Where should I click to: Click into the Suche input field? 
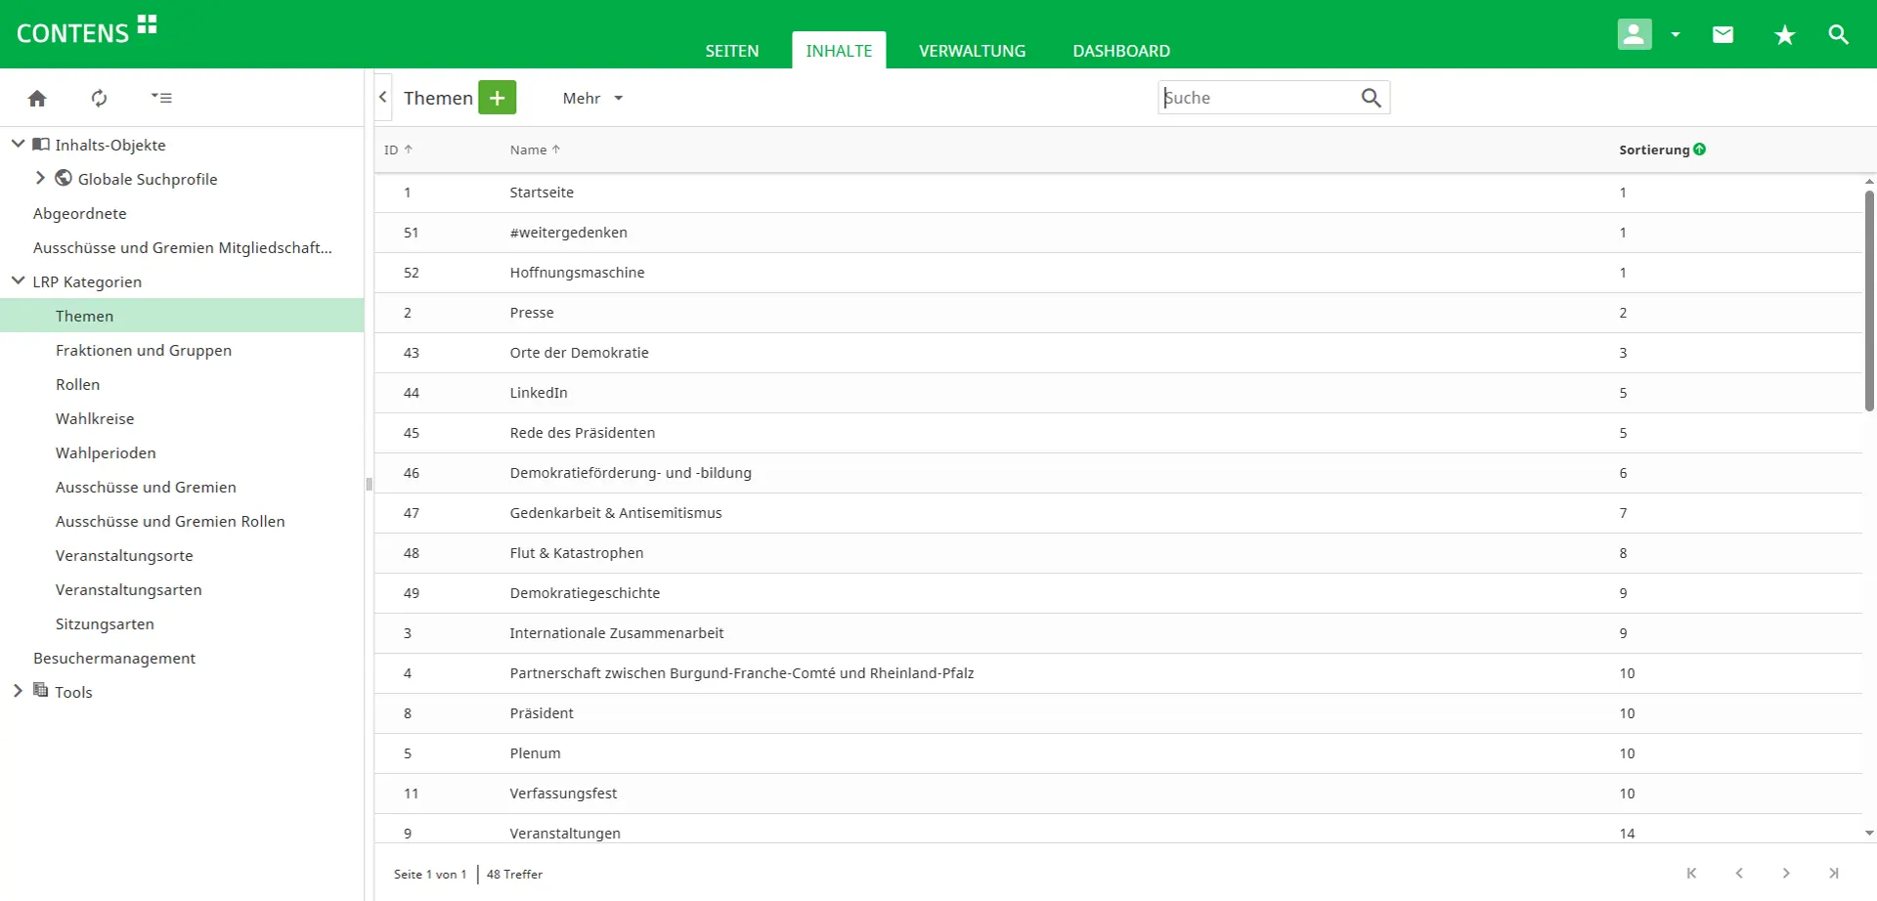tap(1256, 98)
